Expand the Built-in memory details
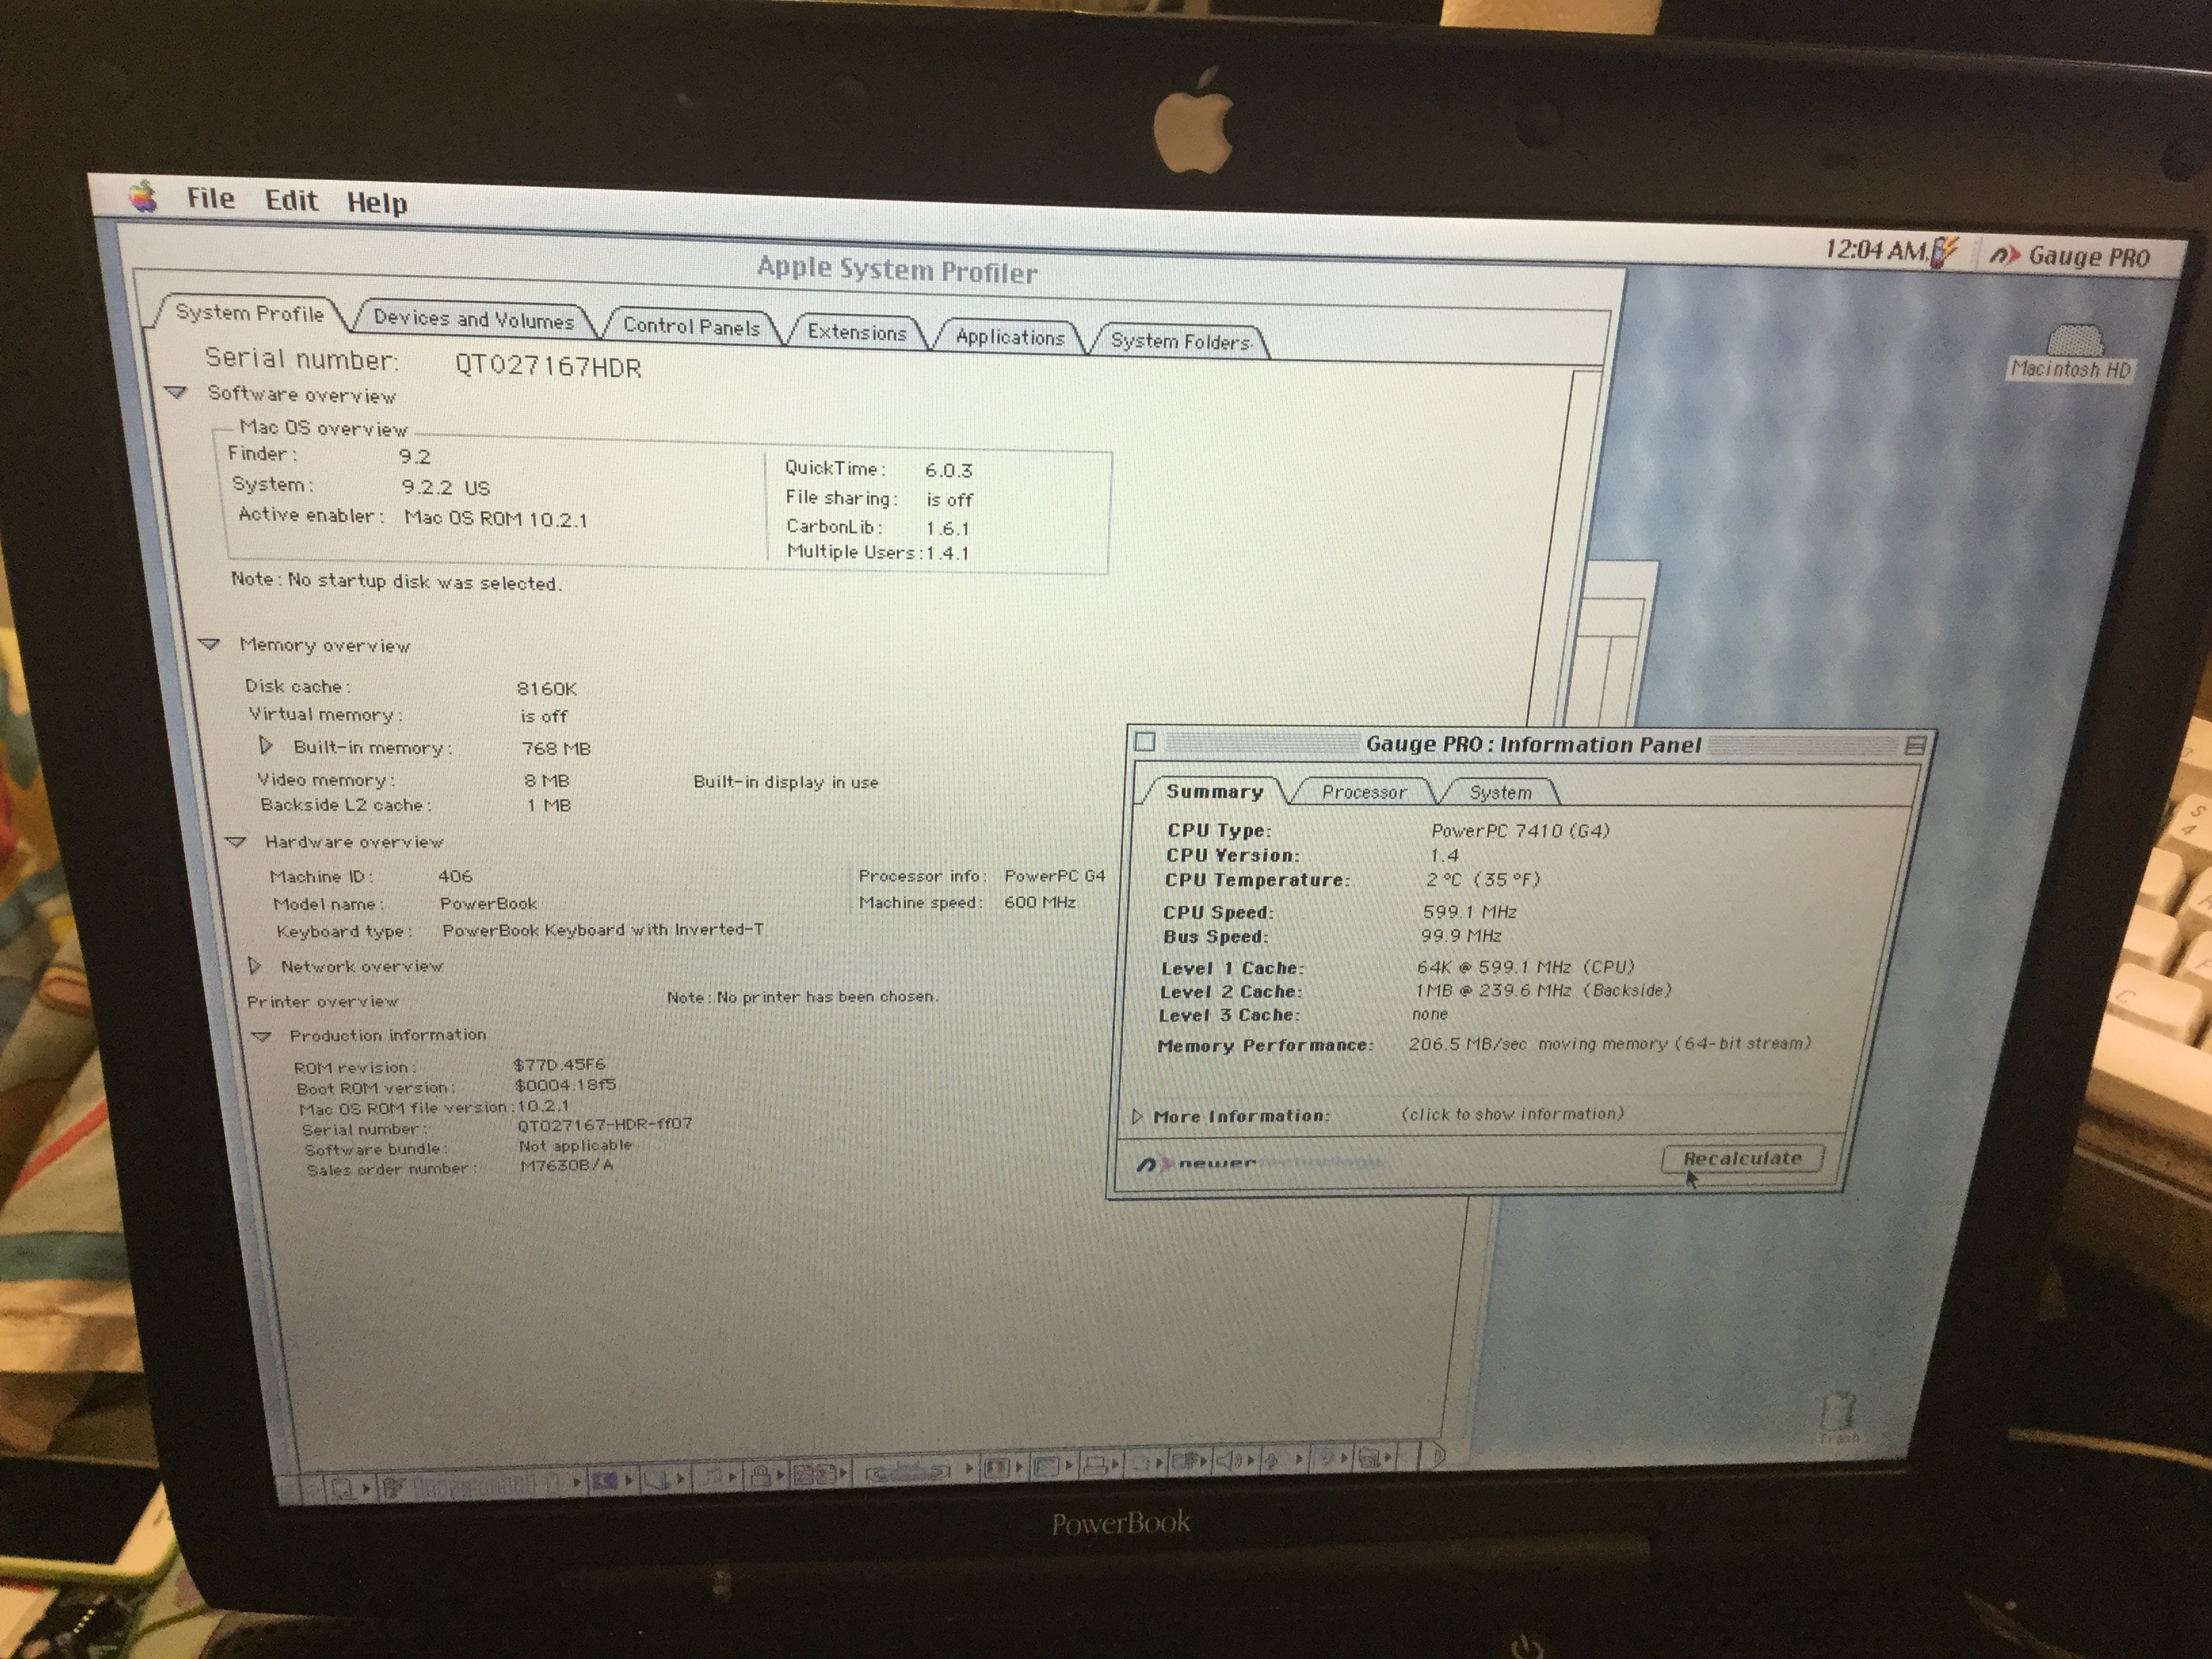This screenshot has height=1659, width=2212. click(x=265, y=746)
